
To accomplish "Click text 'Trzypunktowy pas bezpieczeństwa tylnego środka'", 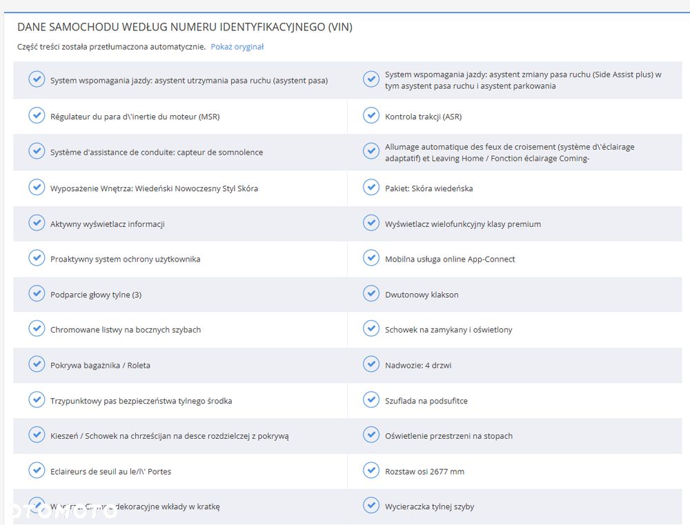I will coord(141,401).
